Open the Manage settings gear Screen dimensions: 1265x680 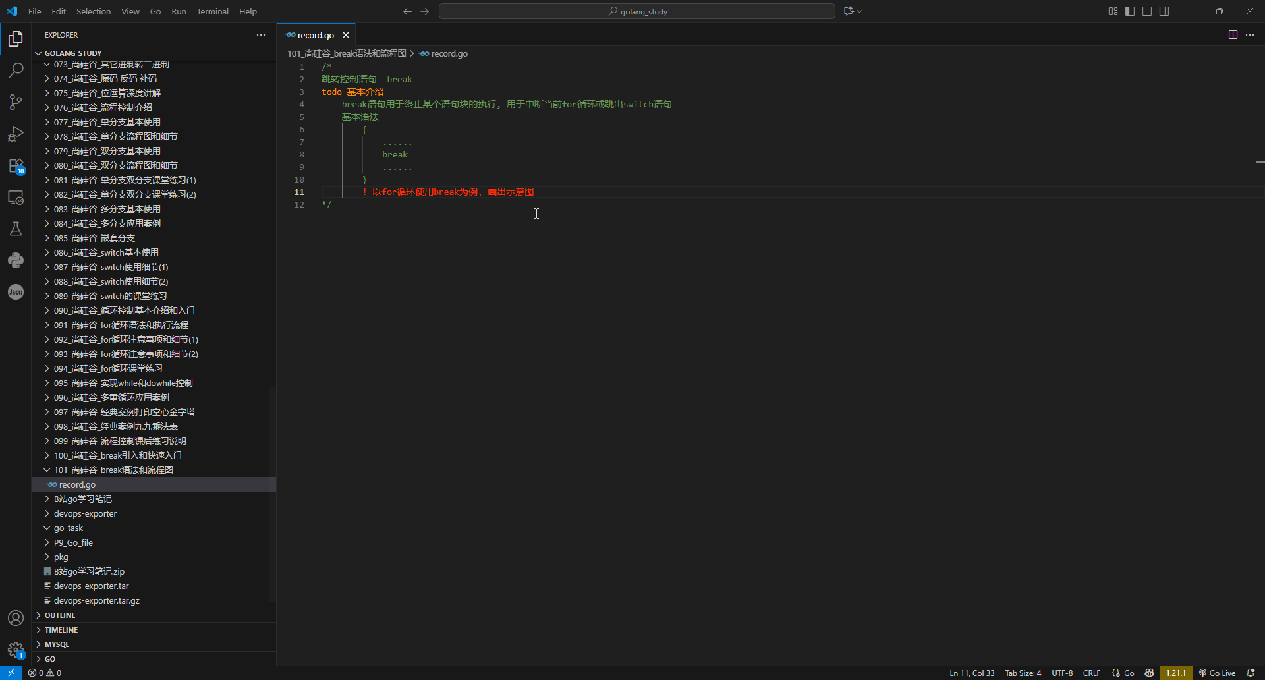click(x=16, y=650)
